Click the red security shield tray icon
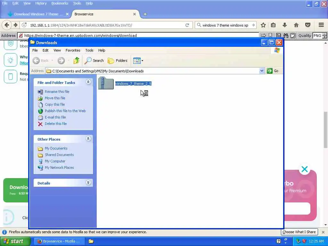The image size is (328, 246). point(304,241)
